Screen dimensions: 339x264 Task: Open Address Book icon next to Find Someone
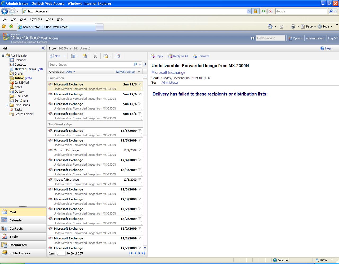click(252, 38)
